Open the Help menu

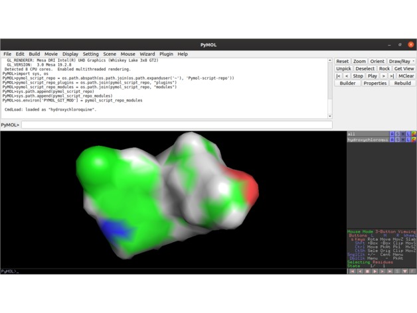click(x=183, y=54)
